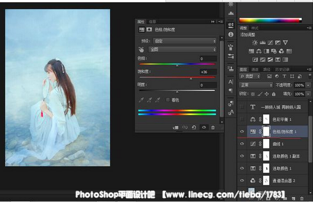Add an Invert adjustment

click(255, 60)
